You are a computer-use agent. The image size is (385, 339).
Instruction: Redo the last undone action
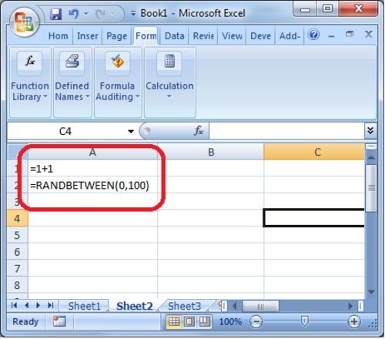coord(100,14)
